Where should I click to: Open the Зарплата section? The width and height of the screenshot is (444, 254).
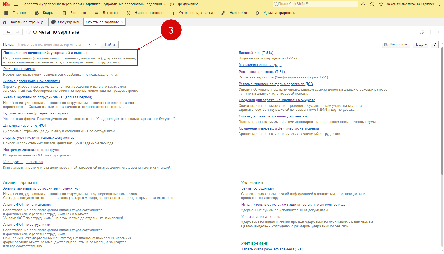coord(74,13)
